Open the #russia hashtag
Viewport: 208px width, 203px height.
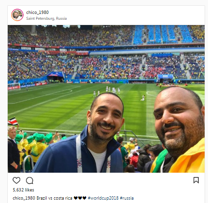pos(127,198)
